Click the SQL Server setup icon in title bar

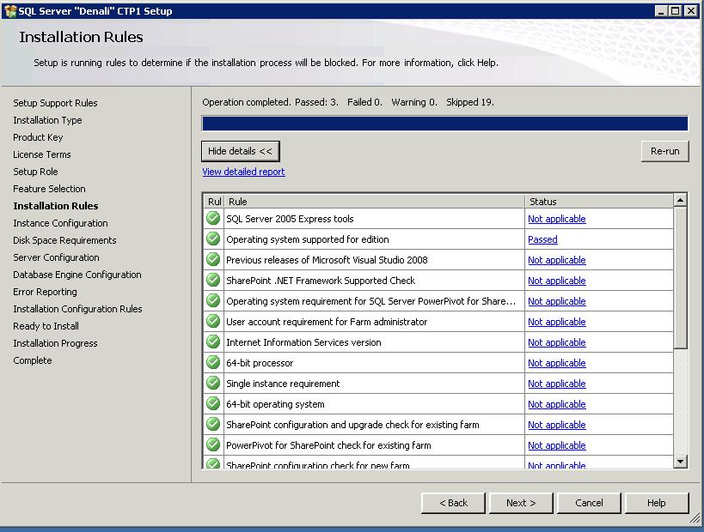(x=9, y=10)
